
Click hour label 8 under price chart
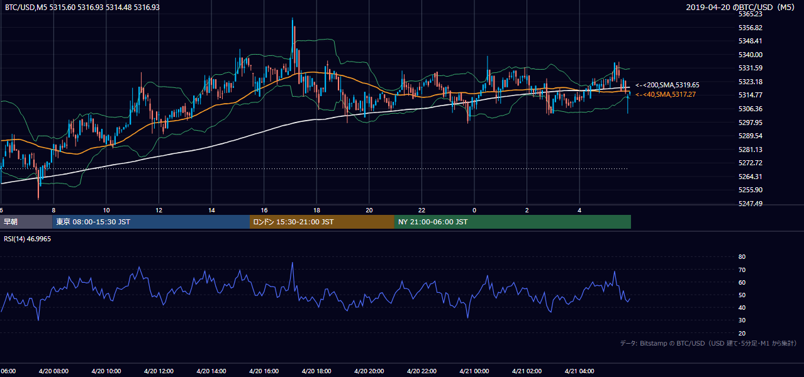pyautogui.click(x=53, y=210)
